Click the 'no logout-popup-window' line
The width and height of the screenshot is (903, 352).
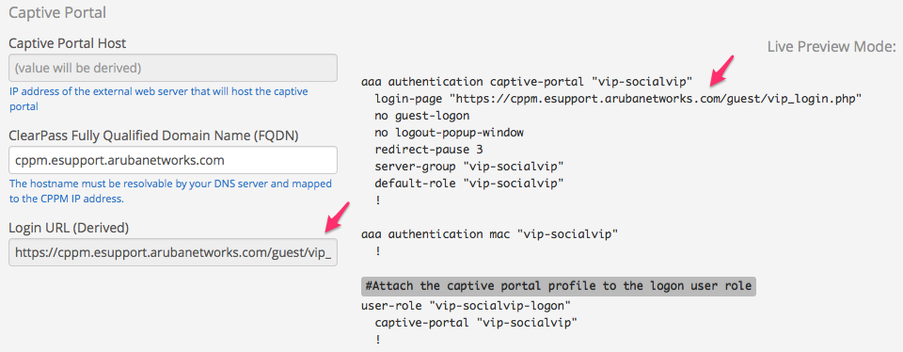[449, 133]
